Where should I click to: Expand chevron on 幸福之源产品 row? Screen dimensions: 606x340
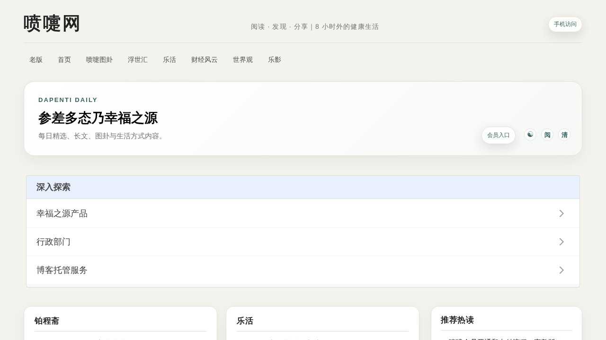click(561, 213)
